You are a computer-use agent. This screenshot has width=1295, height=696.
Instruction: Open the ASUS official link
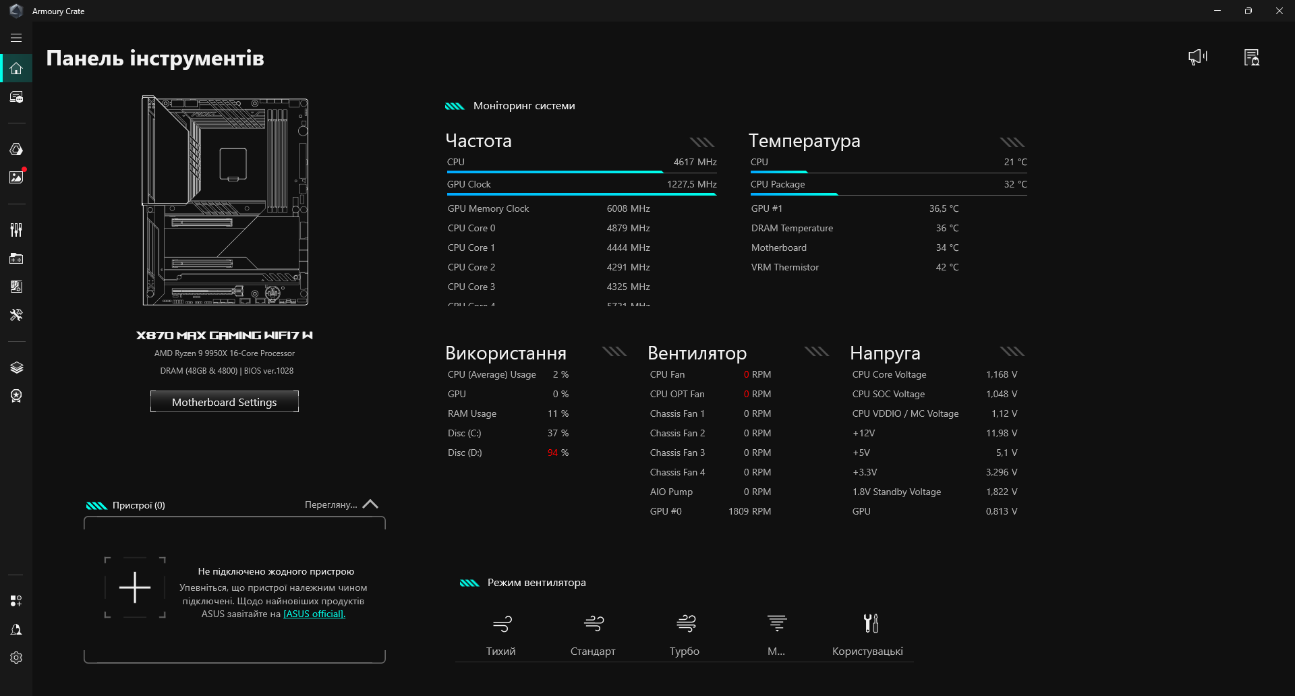(314, 614)
